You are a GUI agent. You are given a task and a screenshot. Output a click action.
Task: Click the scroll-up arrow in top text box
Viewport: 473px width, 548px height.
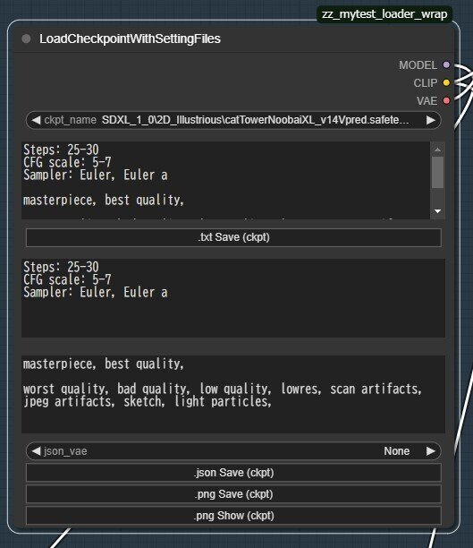[438, 150]
